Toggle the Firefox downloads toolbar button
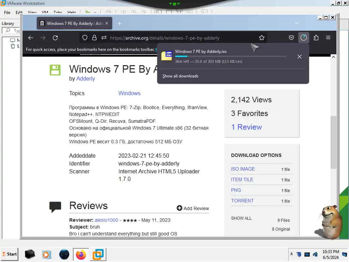349x262 pixels. click(x=304, y=38)
